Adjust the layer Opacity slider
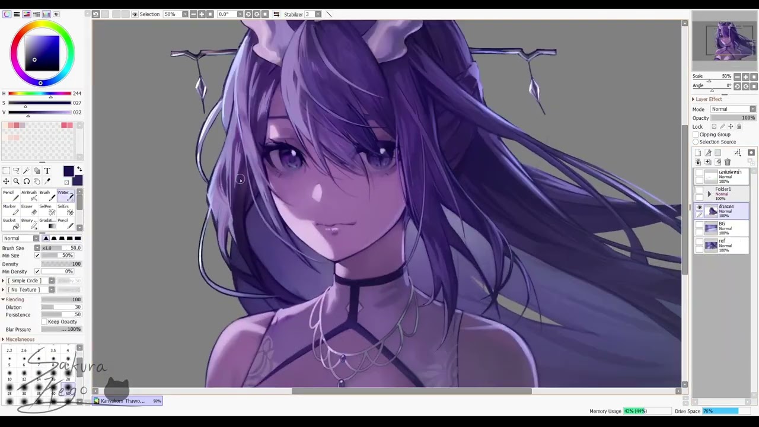 734,118
